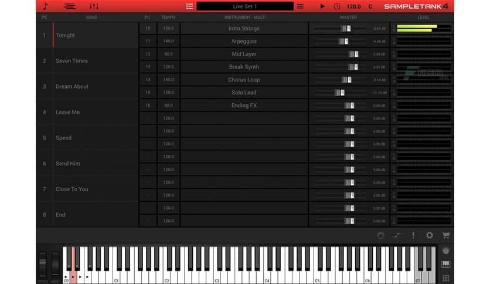Edit the global tempo value 120.0

pos(353,6)
